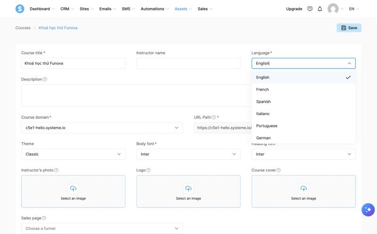Click the Description text area
The height and width of the screenshot is (234, 377).
136,96
